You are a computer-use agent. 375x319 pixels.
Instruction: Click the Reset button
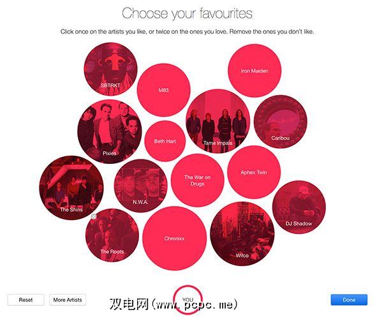point(26,300)
